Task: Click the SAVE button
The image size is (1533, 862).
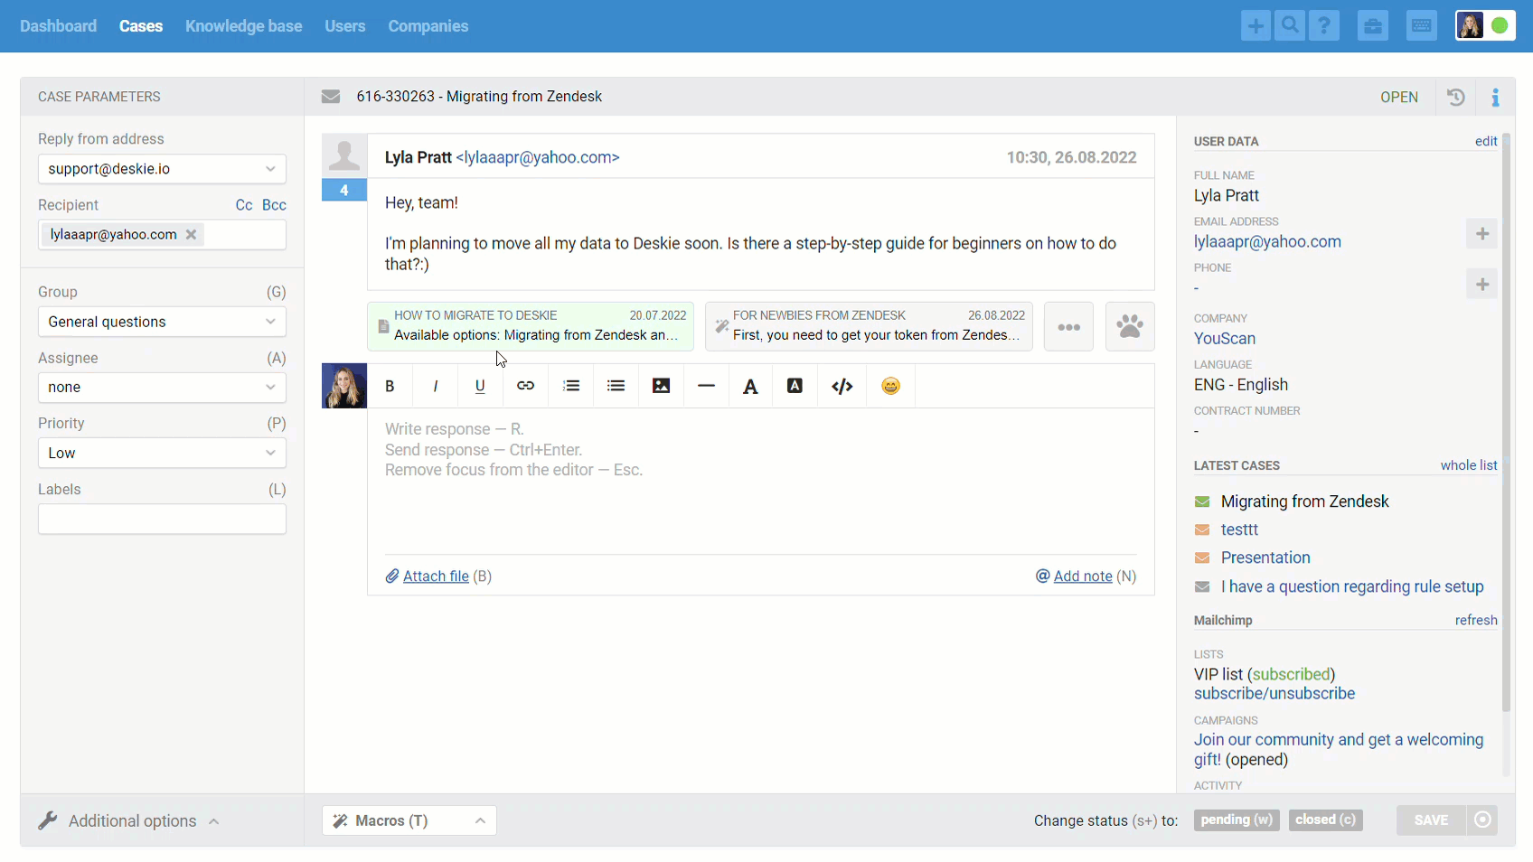Action: (x=1431, y=820)
